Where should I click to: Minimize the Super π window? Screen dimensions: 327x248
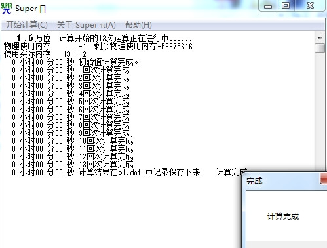click(x=268, y=5)
